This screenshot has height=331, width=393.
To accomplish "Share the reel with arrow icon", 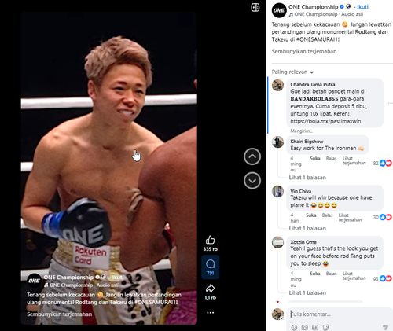I will pyautogui.click(x=210, y=289).
